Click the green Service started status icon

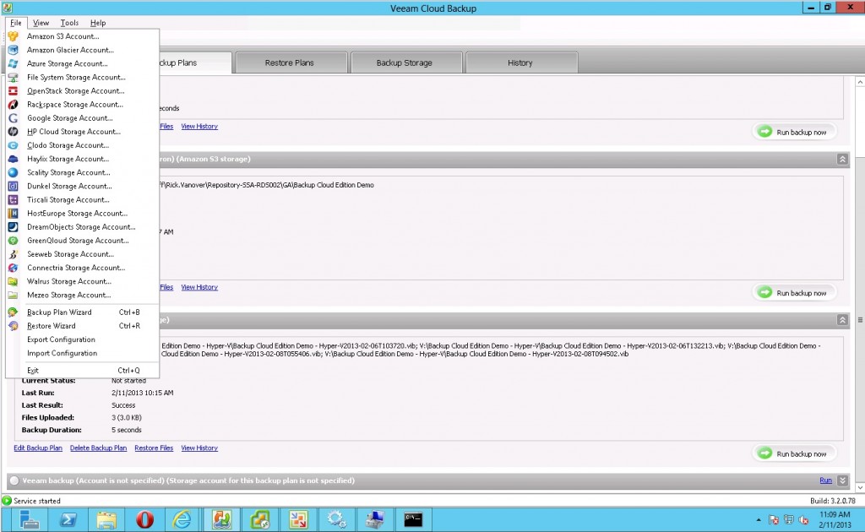(x=7, y=501)
